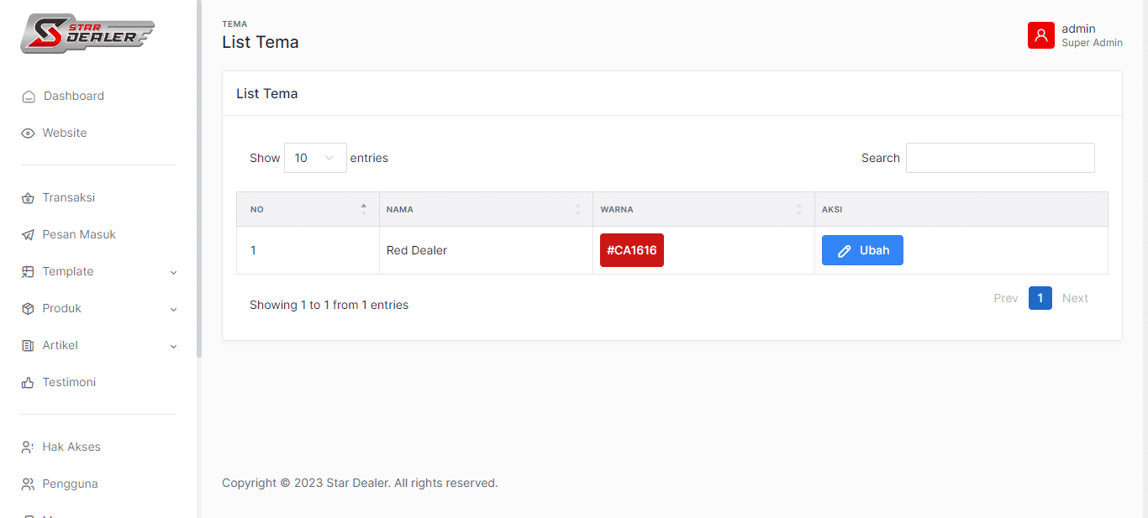
Task: Click the Pesan Masuk paper-plane icon
Action: 28,235
